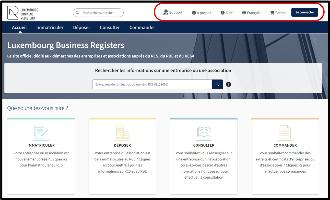Click the black question mark help icon
This screenshot has width=330, height=200.
pos(229,84)
